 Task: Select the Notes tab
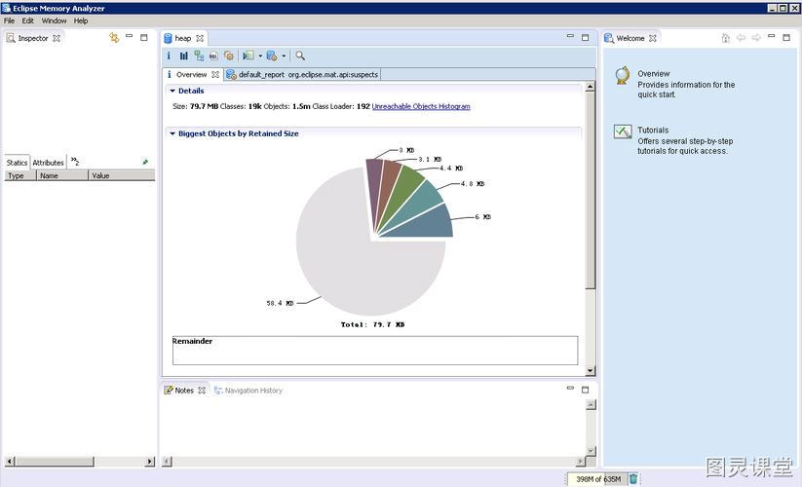click(179, 391)
